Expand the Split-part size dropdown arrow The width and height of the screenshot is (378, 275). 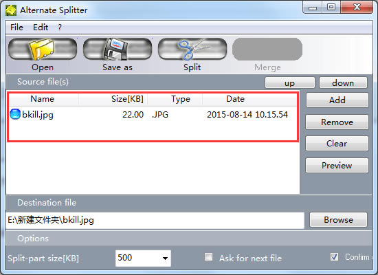(165, 258)
